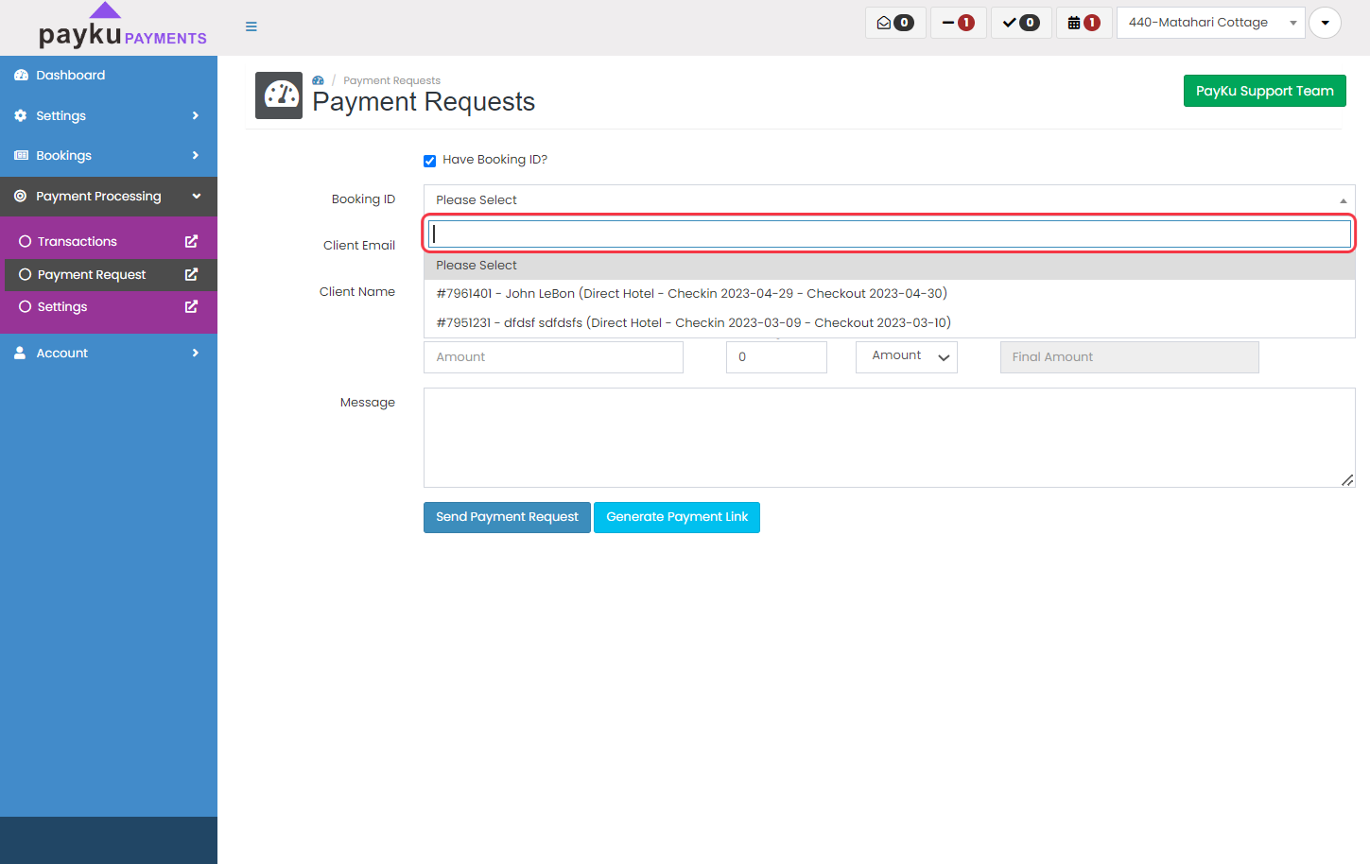The height and width of the screenshot is (864, 1370).
Task: Expand the Bookings sidebar menu
Action: point(109,155)
